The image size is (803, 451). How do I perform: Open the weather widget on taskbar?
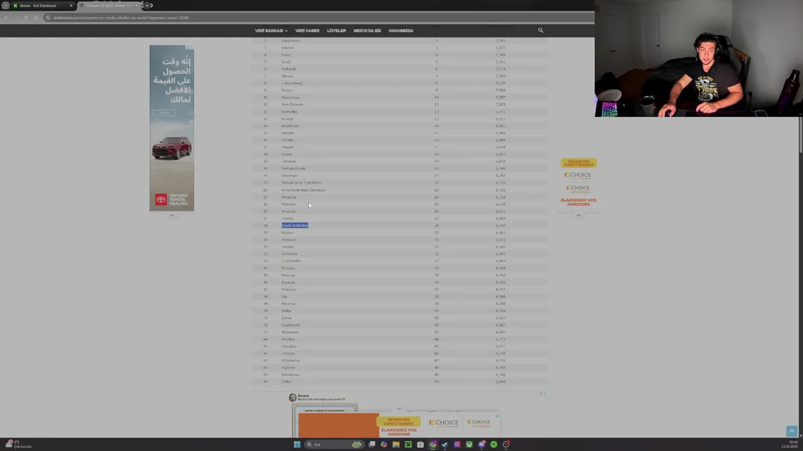pyautogui.click(x=19, y=444)
